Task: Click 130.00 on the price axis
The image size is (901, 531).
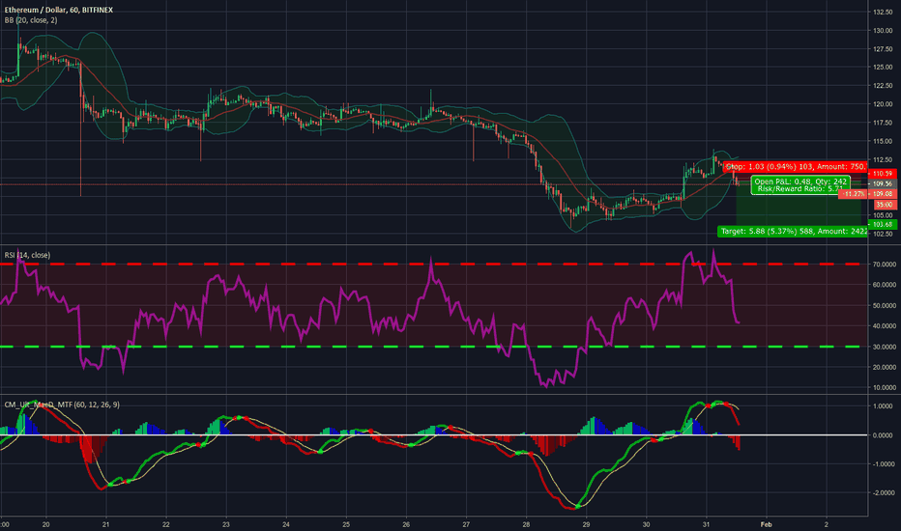Action: pyautogui.click(x=883, y=31)
